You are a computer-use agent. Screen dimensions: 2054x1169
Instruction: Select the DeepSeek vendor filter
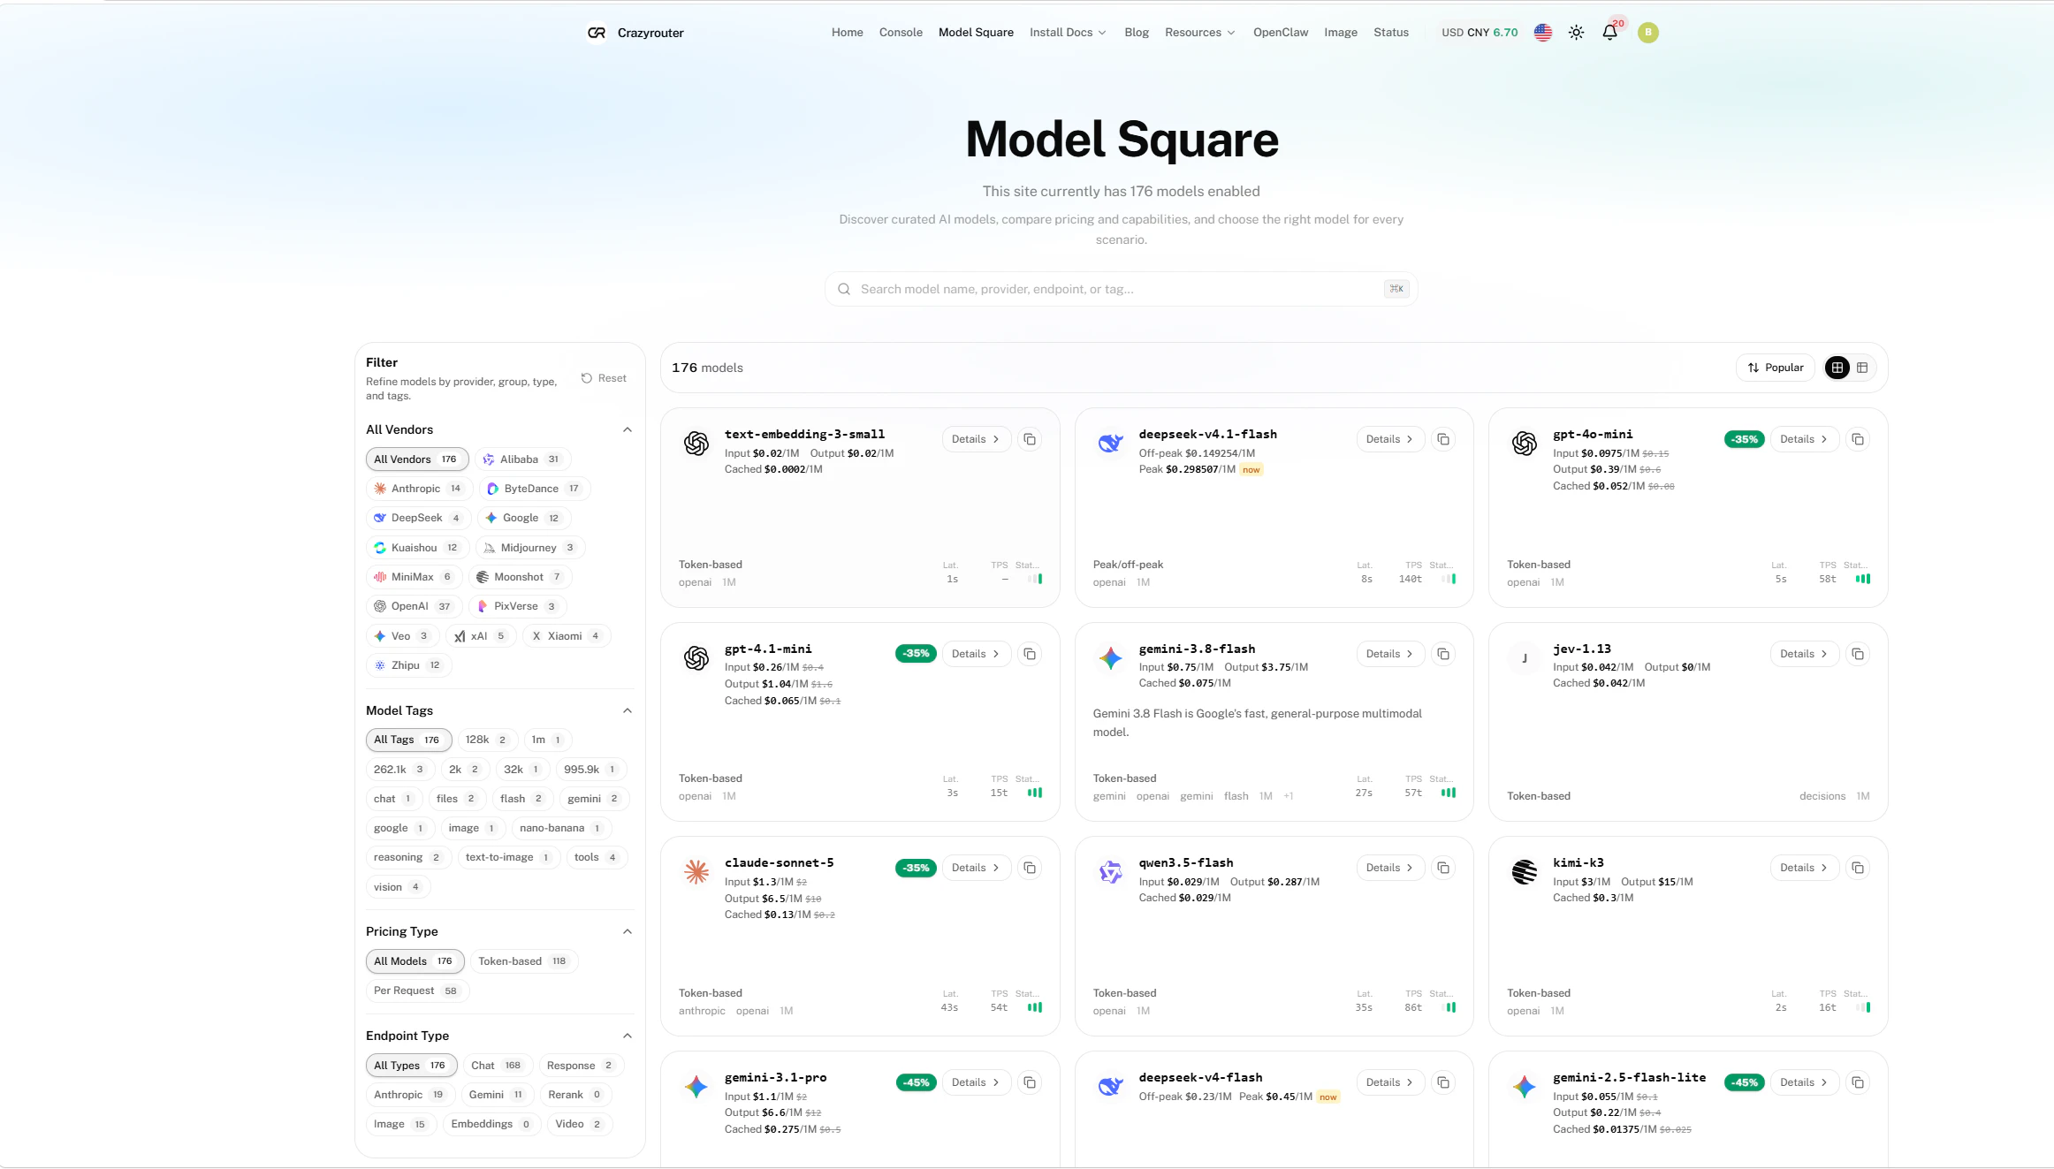418,518
